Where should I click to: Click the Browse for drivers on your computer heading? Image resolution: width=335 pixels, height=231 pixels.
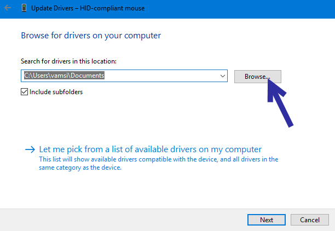coord(91,36)
